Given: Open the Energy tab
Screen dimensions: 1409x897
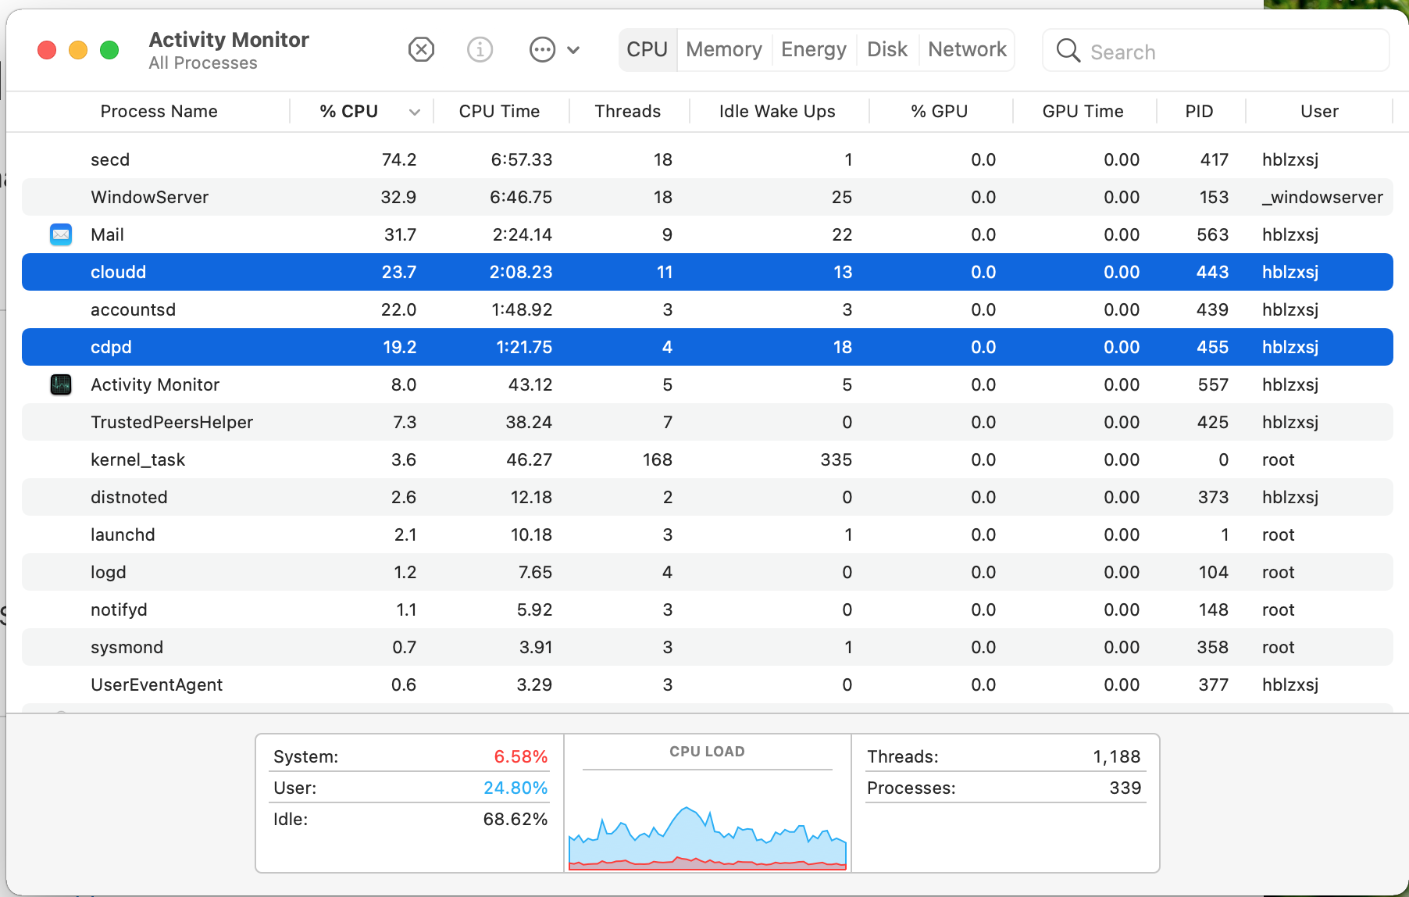Looking at the screenshot, I should (x=813, y=50).
